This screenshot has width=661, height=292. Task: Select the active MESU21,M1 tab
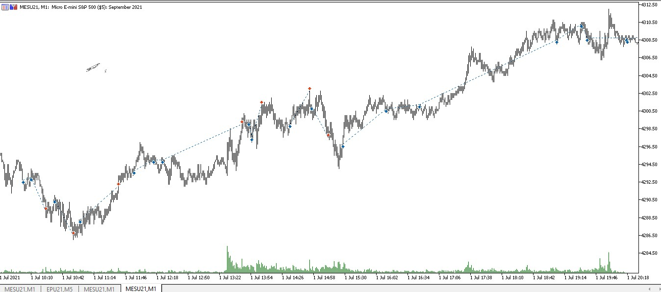click(x=141, y=289)
